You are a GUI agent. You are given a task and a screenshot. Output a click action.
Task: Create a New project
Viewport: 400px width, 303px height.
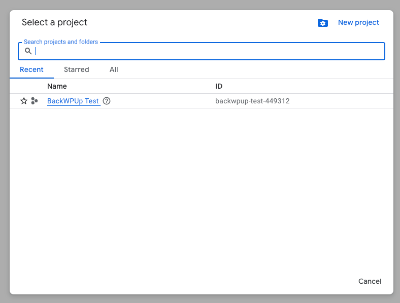pyautogui.click(x=358, y=22)
